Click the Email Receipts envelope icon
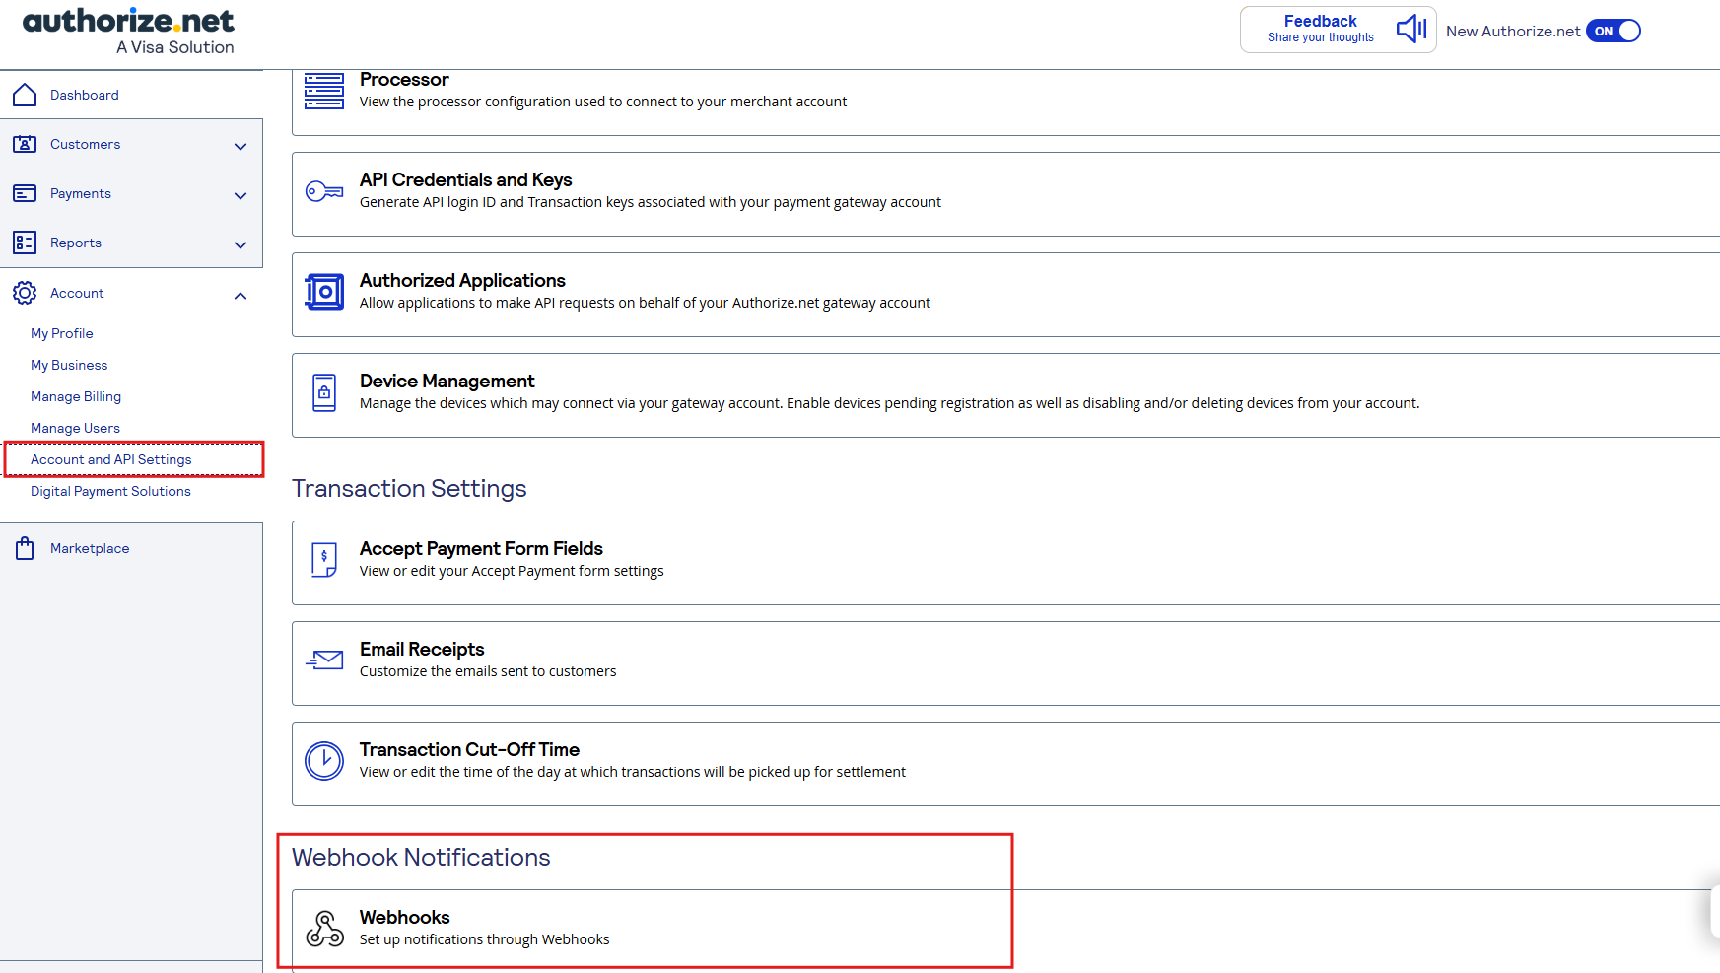The image size is (1720, 973). click(x=324, y=660)
